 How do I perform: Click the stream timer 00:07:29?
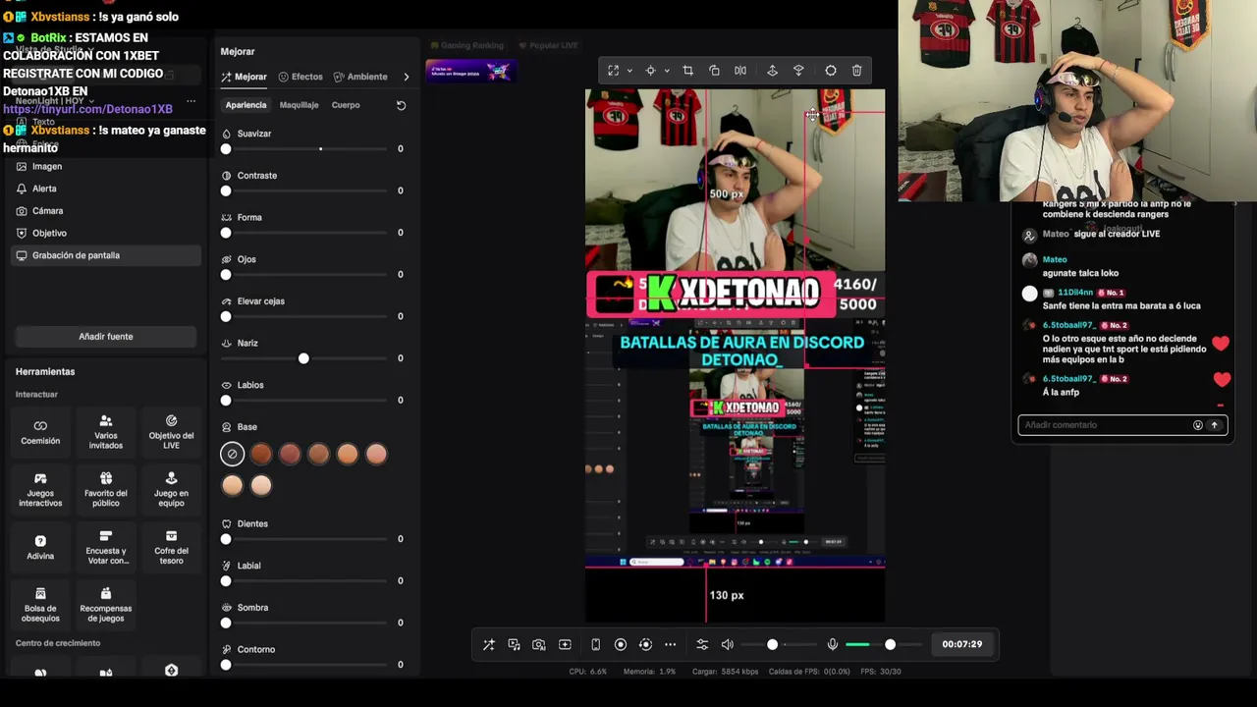click(x=961, y=644)
